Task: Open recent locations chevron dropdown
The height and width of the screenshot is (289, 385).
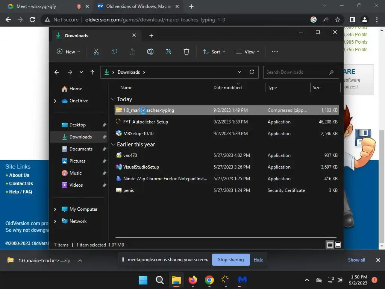Action: pos(81,72)
